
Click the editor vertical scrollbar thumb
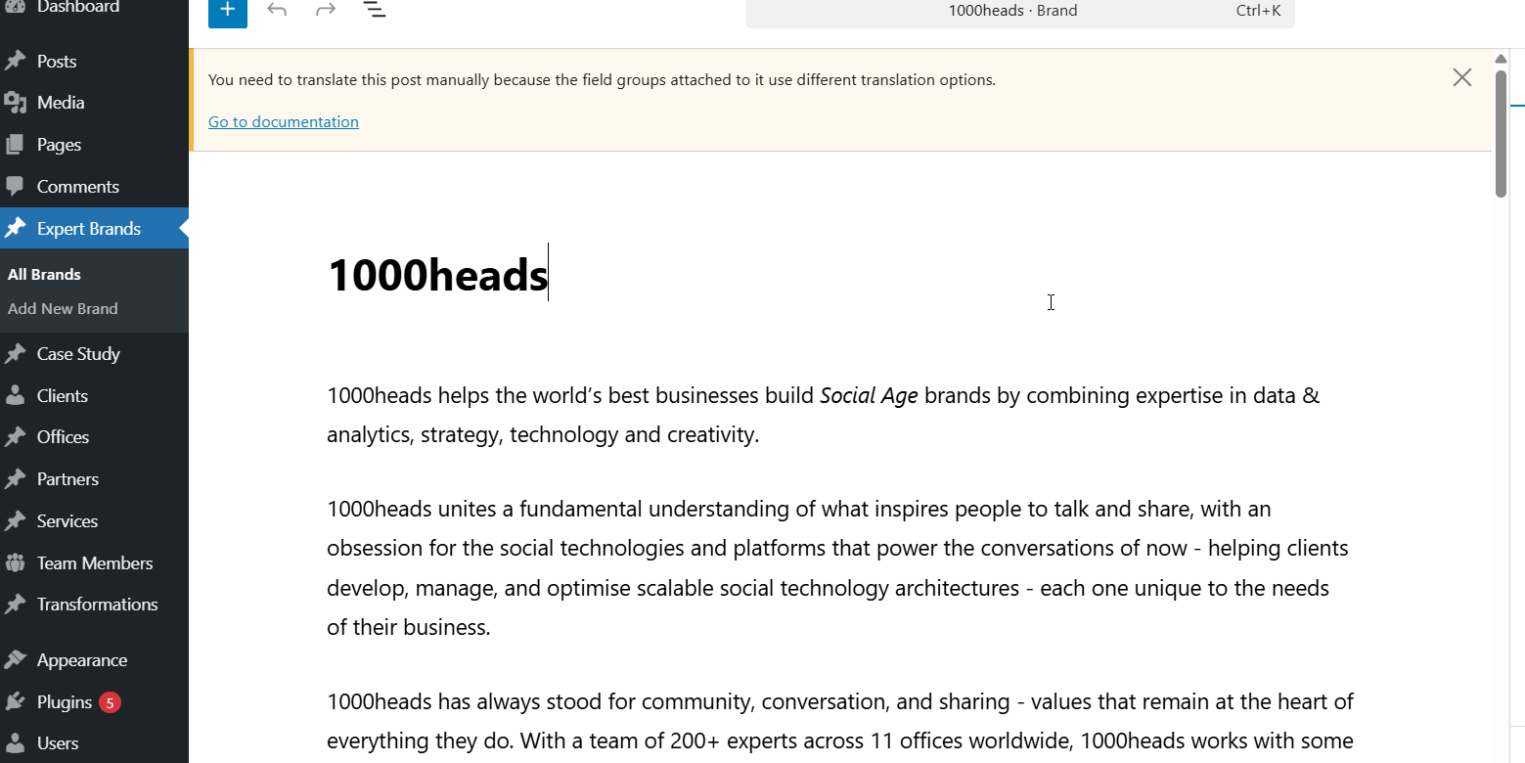coord(1501,134)
